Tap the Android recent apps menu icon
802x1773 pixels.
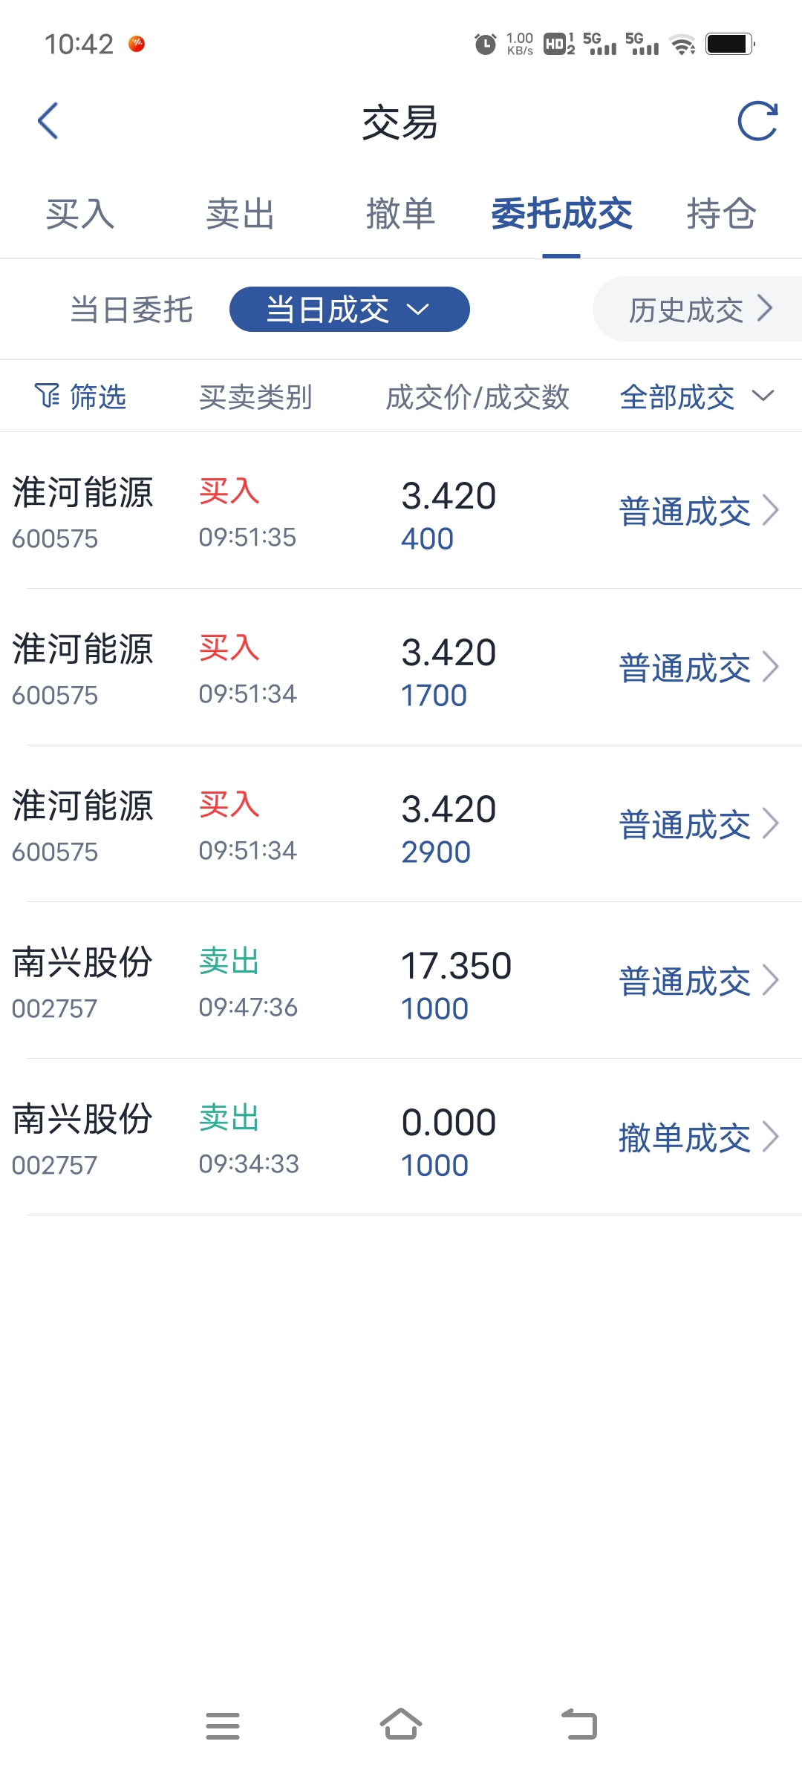(x=223, y=1725)
